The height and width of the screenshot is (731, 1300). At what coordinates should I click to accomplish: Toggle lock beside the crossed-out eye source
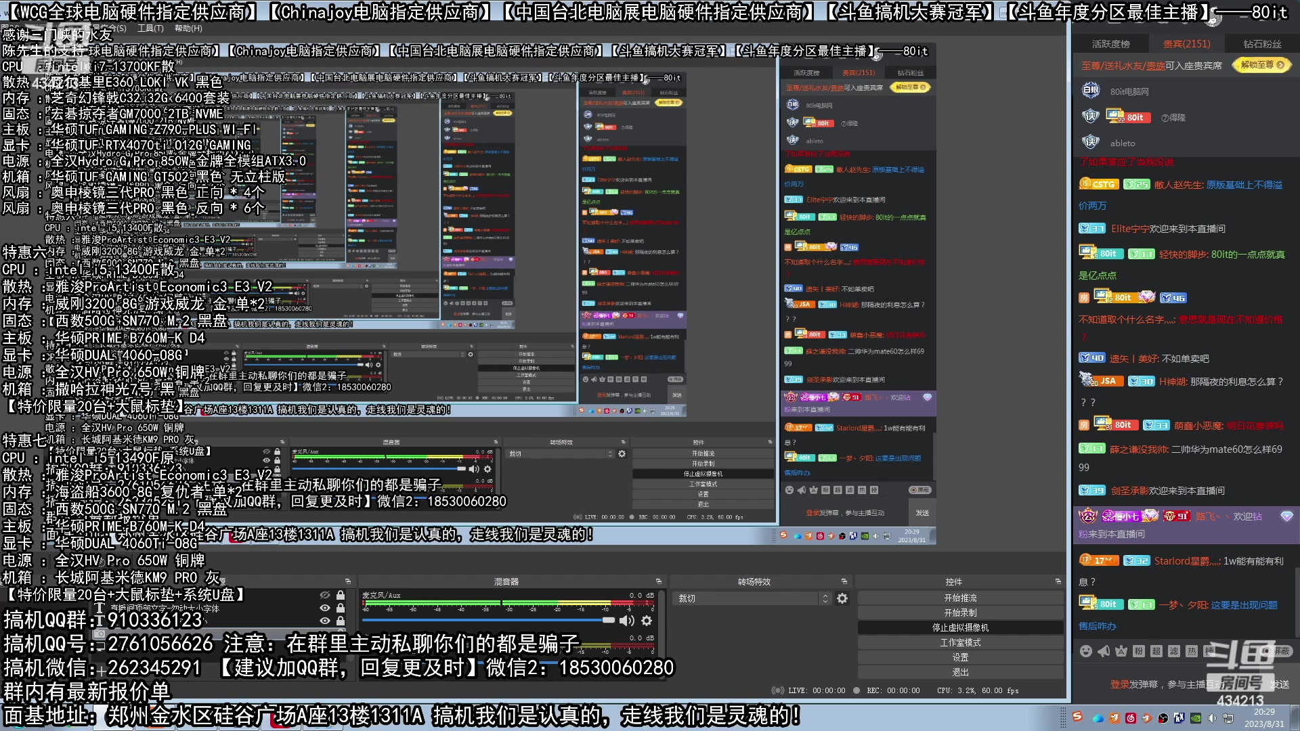pyautogui.click(x=341, y=595)
